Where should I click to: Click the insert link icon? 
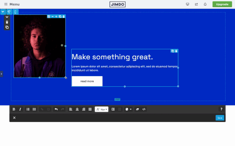[x=42, y=109]
